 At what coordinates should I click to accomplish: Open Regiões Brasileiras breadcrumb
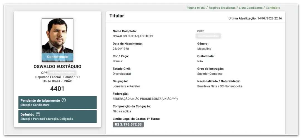(x=222, y=8)
